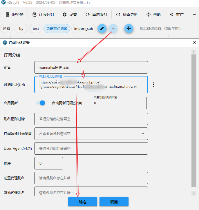Click 重启服务 to restart service
The height and width of the screenshot is (210, 199).
(96, 14)
